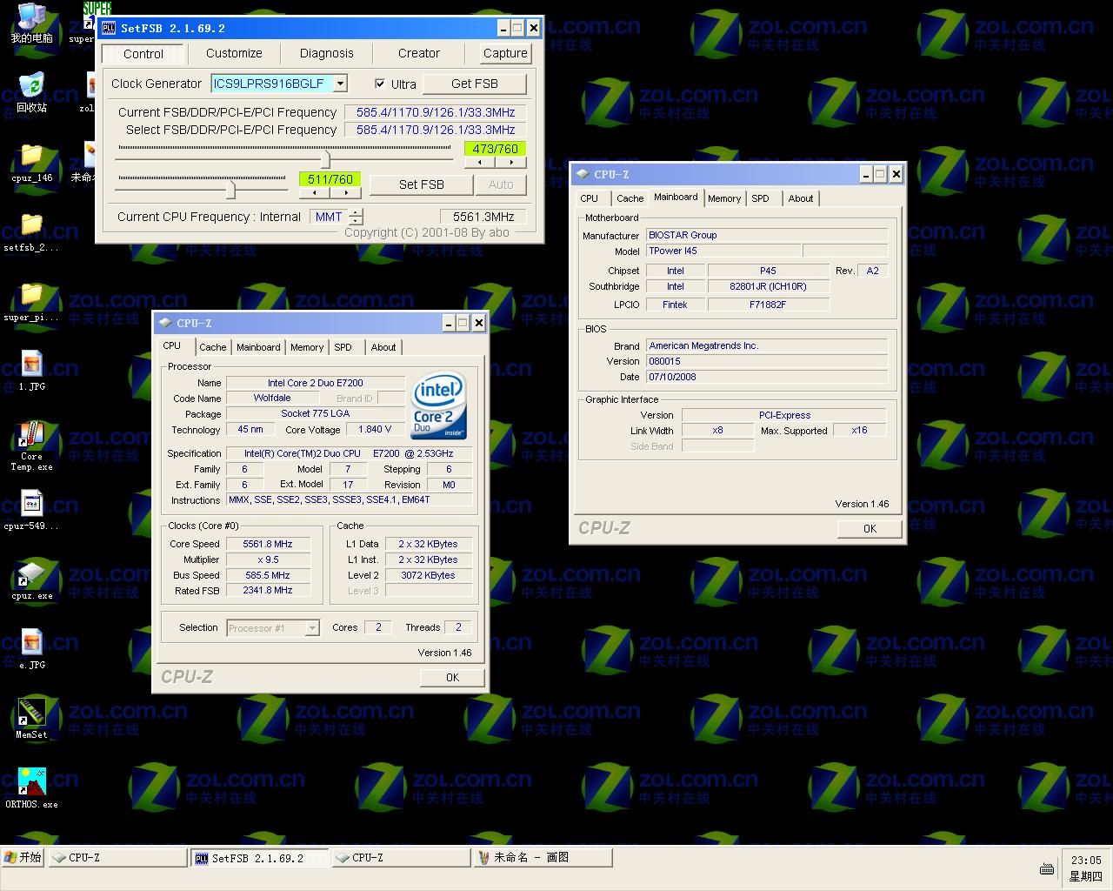Switch to the Control tab in SetFSB
The image size is (1113, 891).
coord(143,53)
